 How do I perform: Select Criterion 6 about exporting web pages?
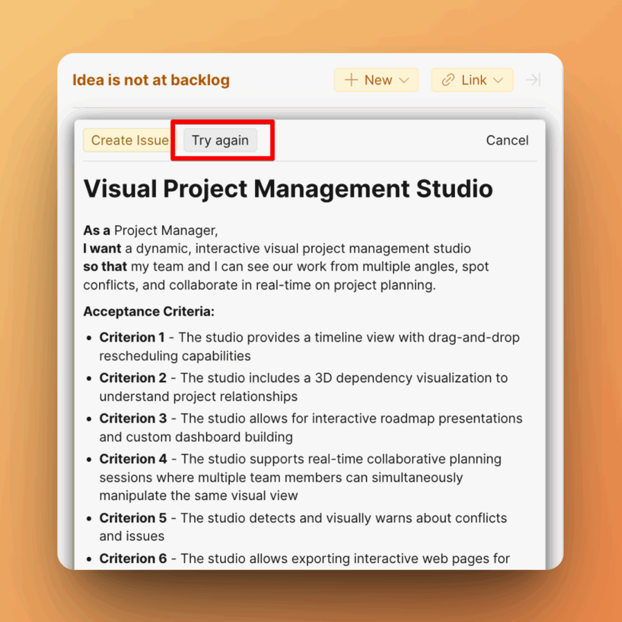pos(304,558)
